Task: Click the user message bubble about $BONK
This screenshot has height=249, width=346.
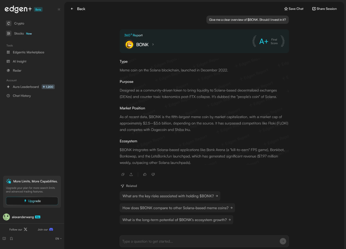Action: [x=248, y=20]
